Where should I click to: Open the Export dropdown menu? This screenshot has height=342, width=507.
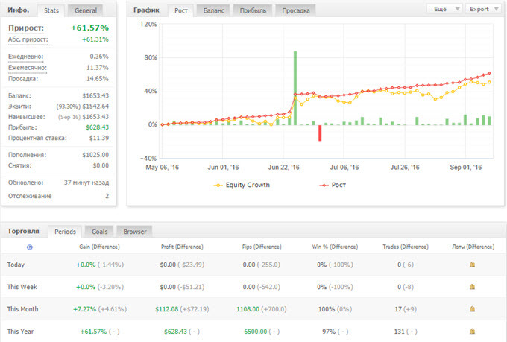(484, 9)
